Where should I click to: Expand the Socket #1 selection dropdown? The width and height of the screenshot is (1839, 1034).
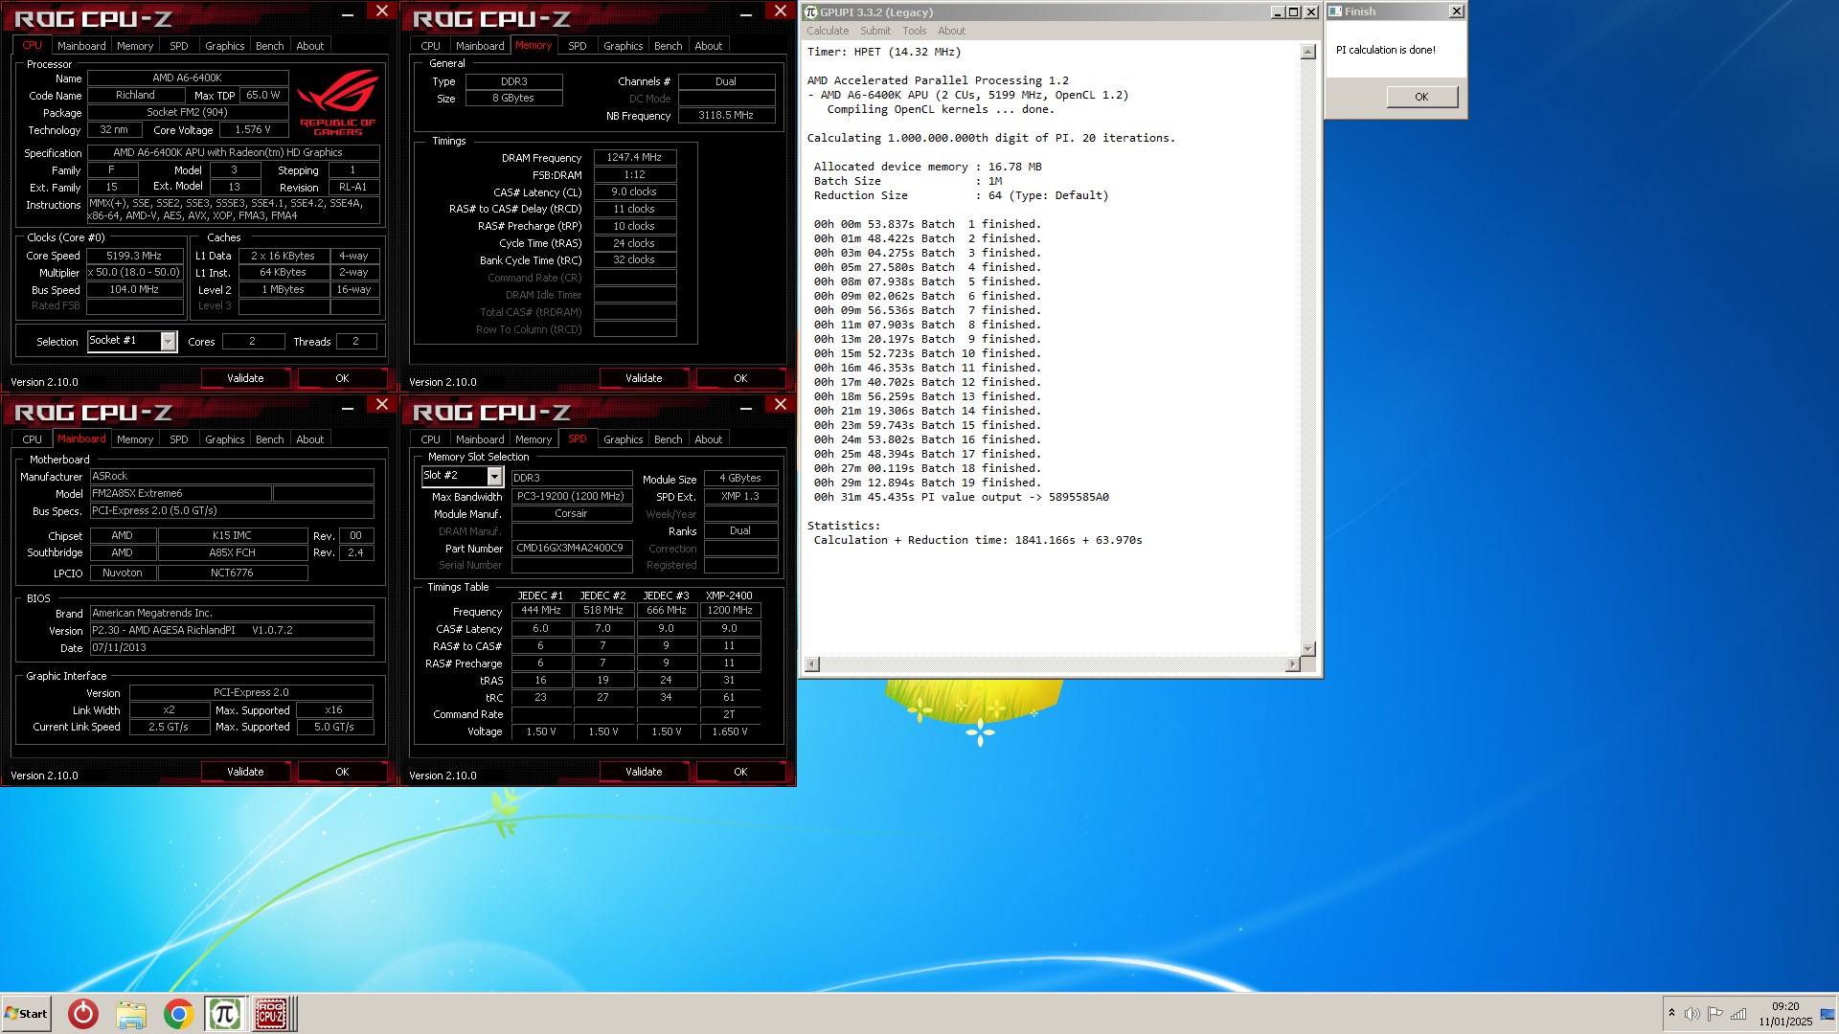[169, 342]
